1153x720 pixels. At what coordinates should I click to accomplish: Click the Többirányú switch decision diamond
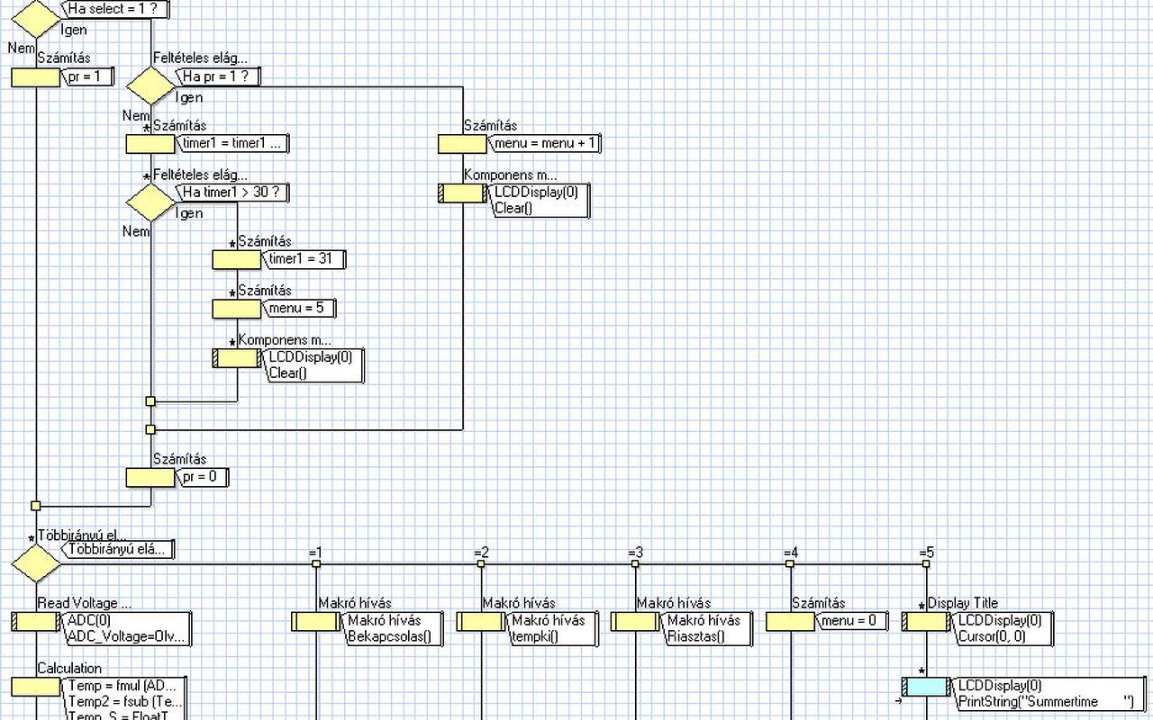pos(36,564)
